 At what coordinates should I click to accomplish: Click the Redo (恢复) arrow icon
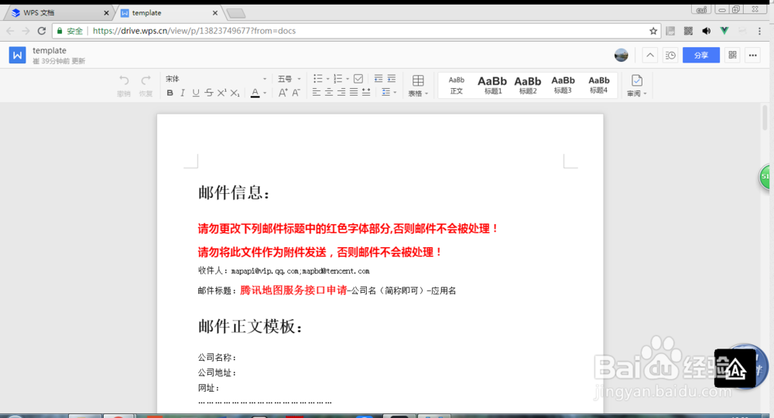[x=146, y=80]
